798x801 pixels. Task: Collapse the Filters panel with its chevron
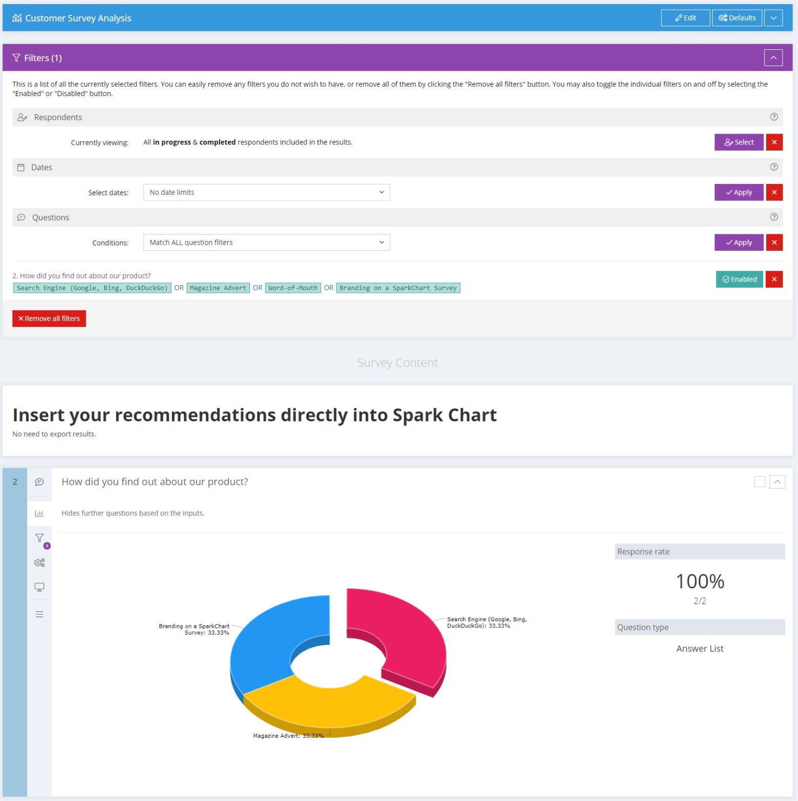(x=774, y=58)
